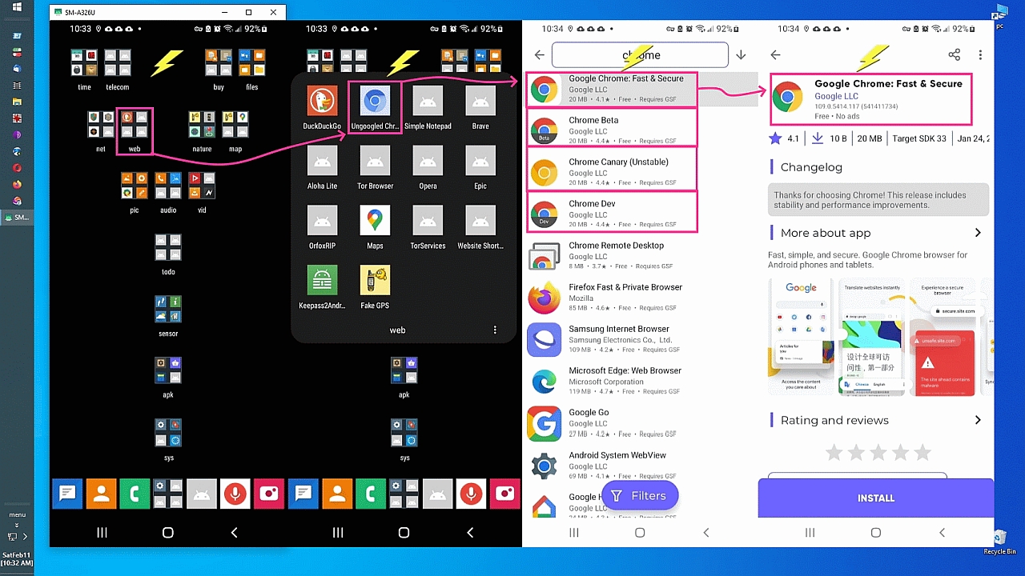Image resolution: width=1025 pixels, height=576 pixels.
Task: Open the Samsung Internet Browser result
Action: (x=641, y=339)
